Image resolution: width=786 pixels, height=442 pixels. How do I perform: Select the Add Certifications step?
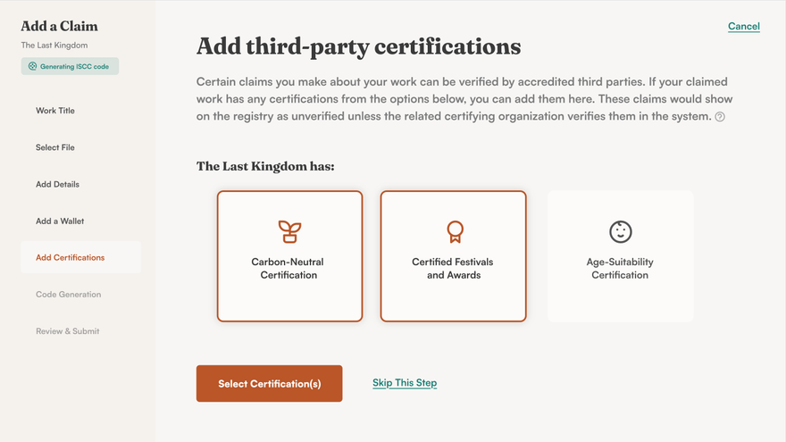click(71, 257)
